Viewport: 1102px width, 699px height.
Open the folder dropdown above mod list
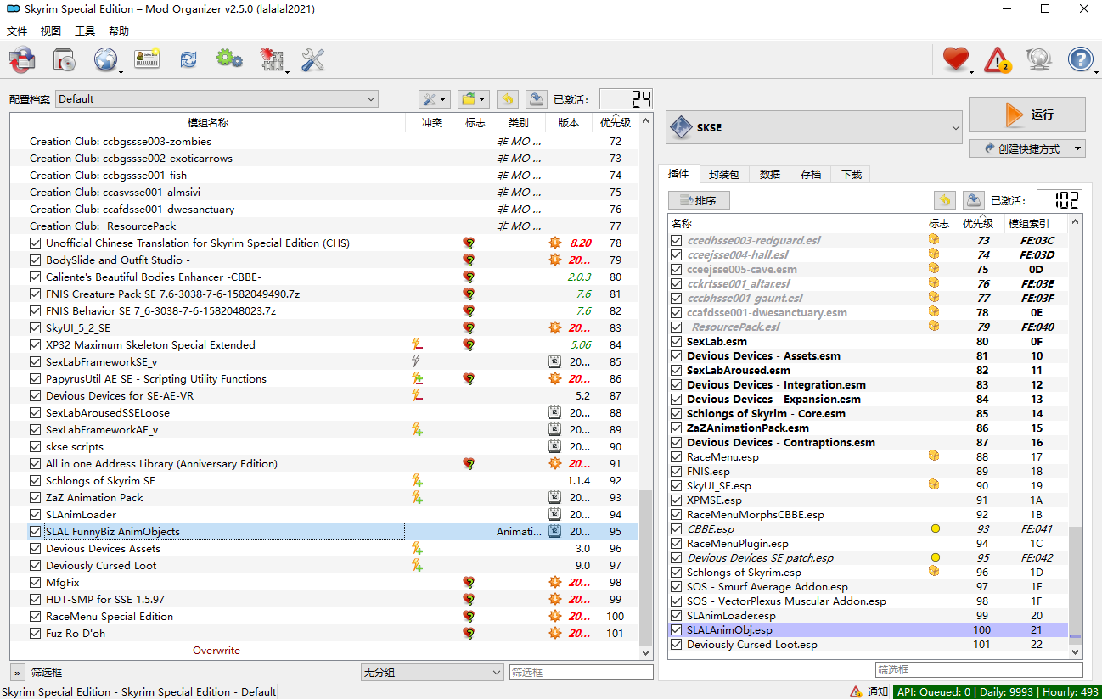pyautogui.click(x=473, y=99)
